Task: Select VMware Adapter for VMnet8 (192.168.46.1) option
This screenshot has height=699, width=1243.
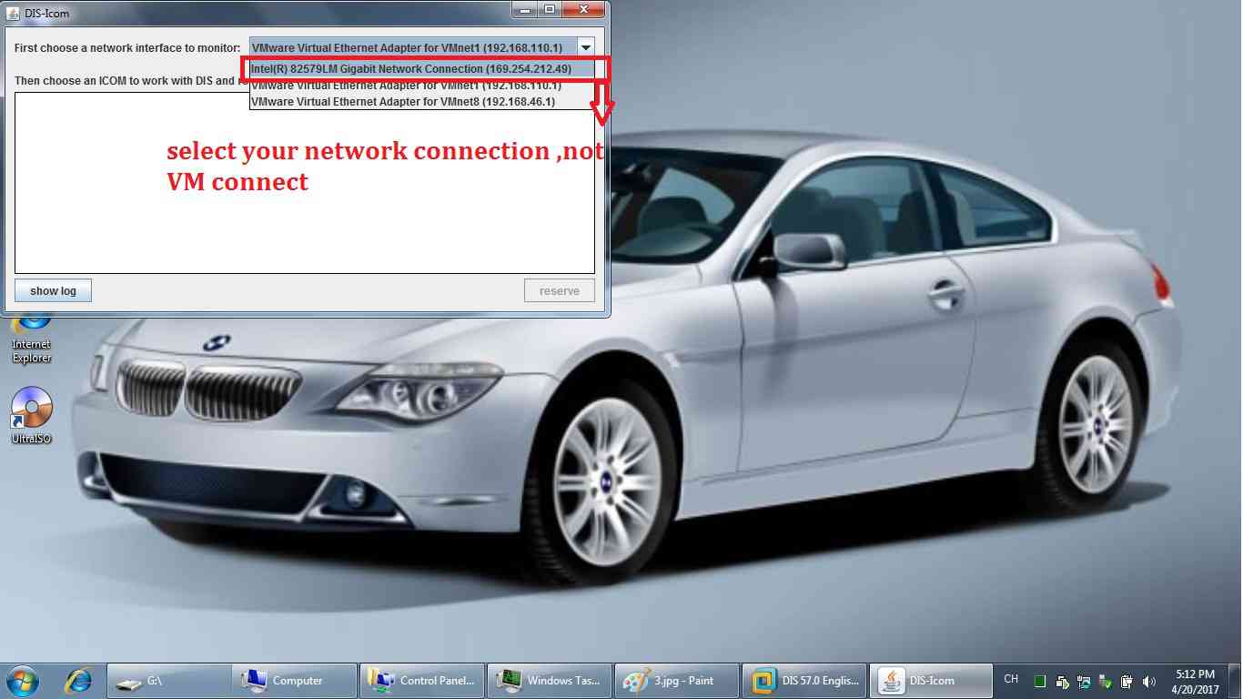Action: pos(422,102)
